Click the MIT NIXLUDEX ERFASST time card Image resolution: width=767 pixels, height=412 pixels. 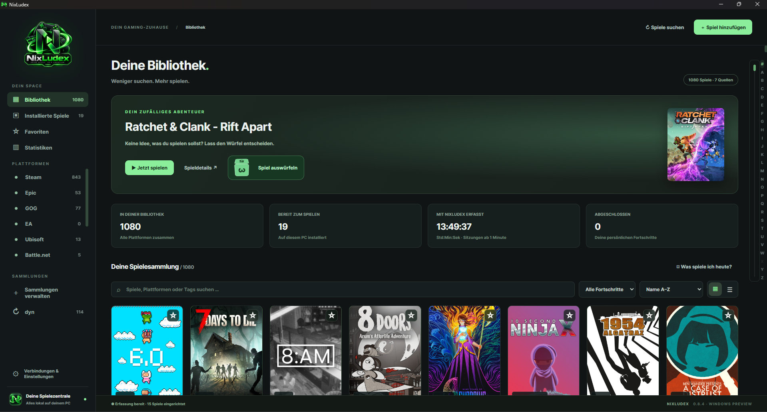coord(504,226)
